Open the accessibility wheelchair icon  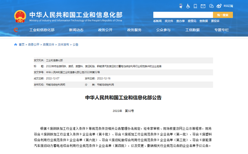pyautogui.click(x=188, y=6)
